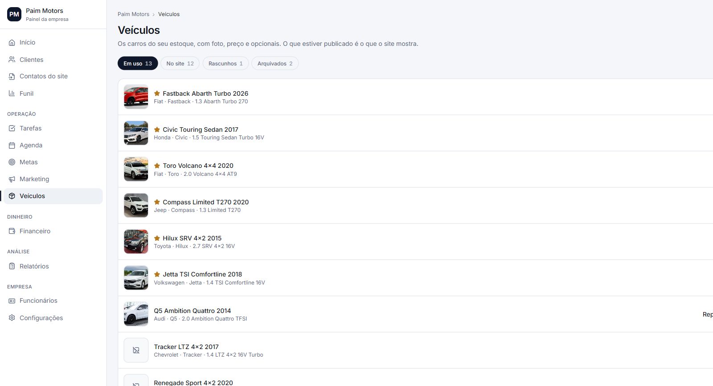
Task: Open the Civic Touring Sedan photo thumbnail
Action: (x=136, y=133)
